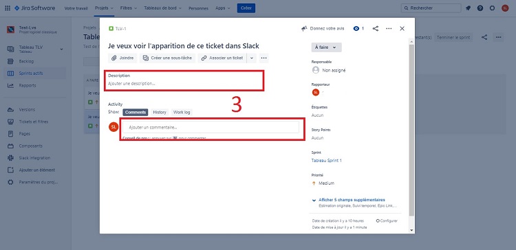The image size is (516, 250).
Task: Click the Ajouter un commentaire field
Action: (211, 127)
